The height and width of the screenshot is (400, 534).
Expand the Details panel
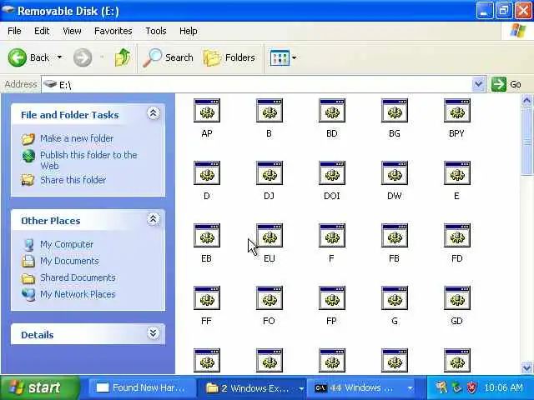pyautogui.click(x=154, y=333)
